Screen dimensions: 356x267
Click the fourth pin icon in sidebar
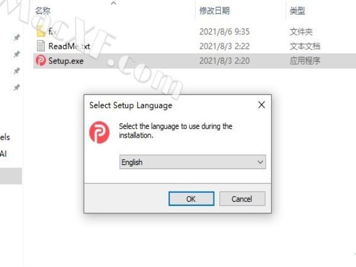tap(17, 87)
